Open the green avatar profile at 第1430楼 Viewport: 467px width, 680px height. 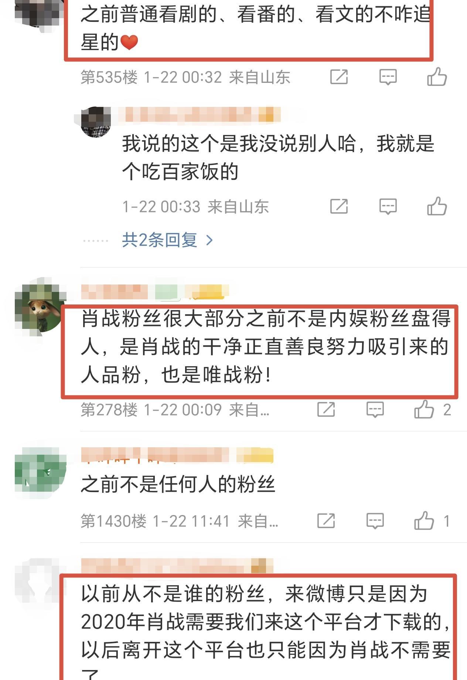(x=40, y=472)
